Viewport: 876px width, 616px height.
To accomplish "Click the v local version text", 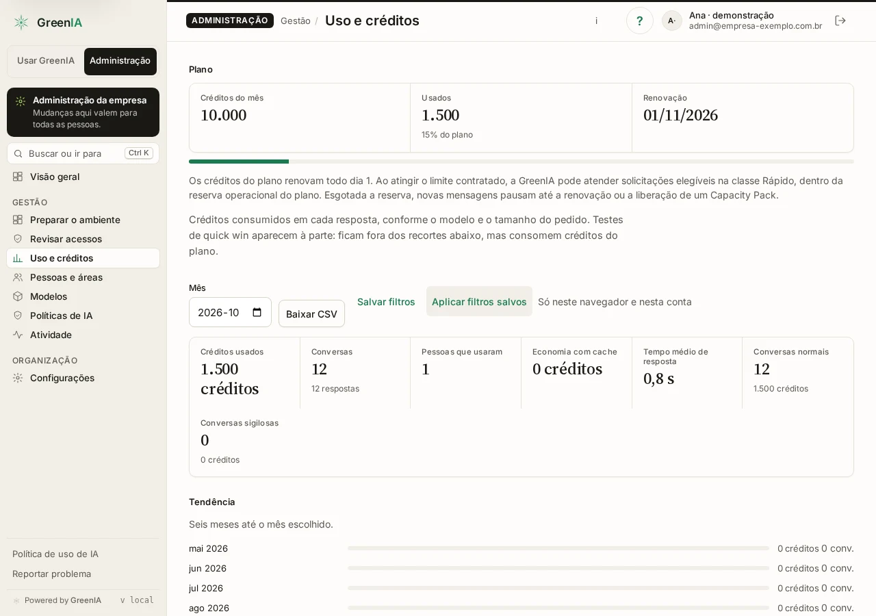I will click(137, 600).
